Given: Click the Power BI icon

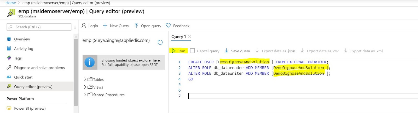Looking at the screenshot, I should click(x=9, y=108).
